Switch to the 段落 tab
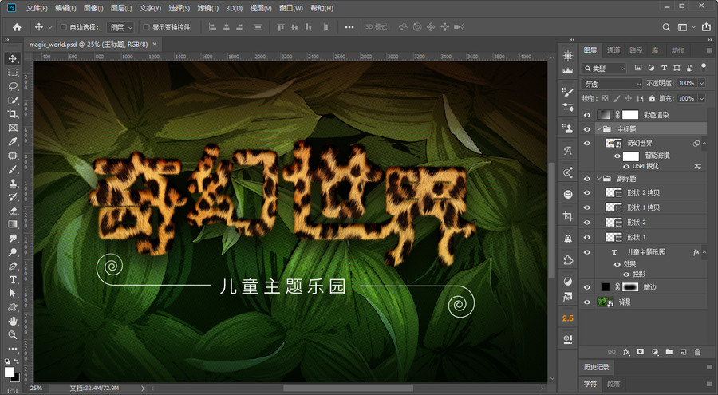The image size is (718, 395). click(x=613, y=384)
